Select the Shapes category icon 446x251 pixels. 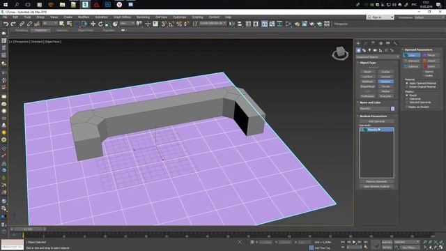point(364,50)
